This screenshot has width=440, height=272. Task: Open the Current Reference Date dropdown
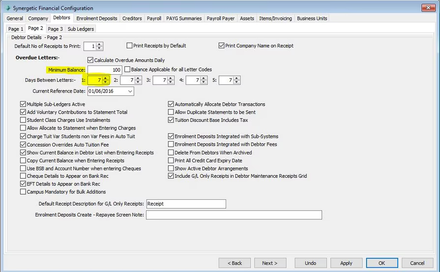click(x=130, y=91)
